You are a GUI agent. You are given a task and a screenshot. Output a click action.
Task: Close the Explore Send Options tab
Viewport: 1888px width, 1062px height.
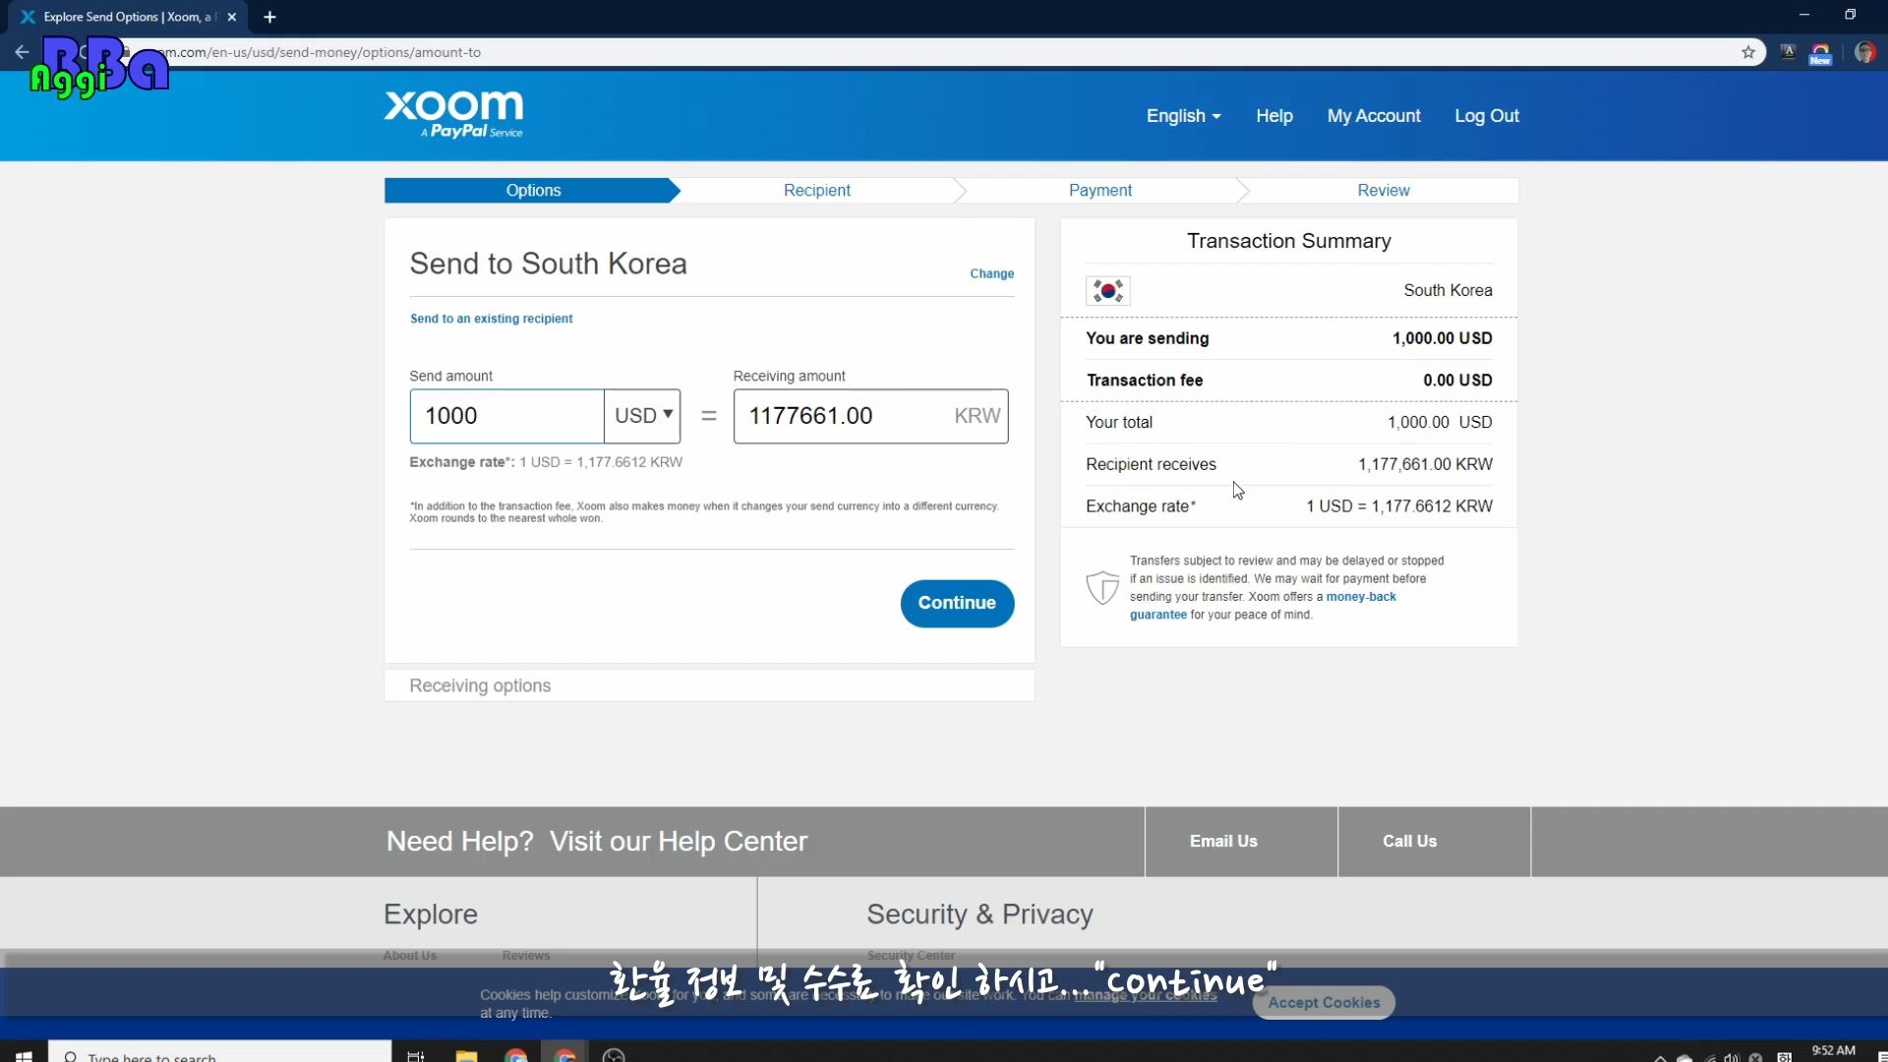coord(232,17)
